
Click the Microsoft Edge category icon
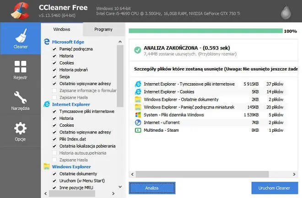click(47, 42)
